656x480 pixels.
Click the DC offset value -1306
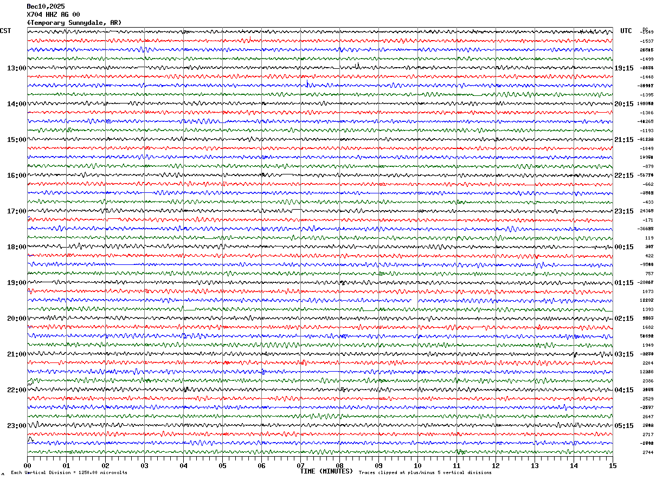[x=646, y=113]
